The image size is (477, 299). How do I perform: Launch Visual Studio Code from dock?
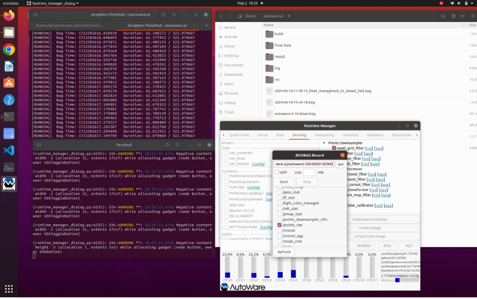(9, 150)
